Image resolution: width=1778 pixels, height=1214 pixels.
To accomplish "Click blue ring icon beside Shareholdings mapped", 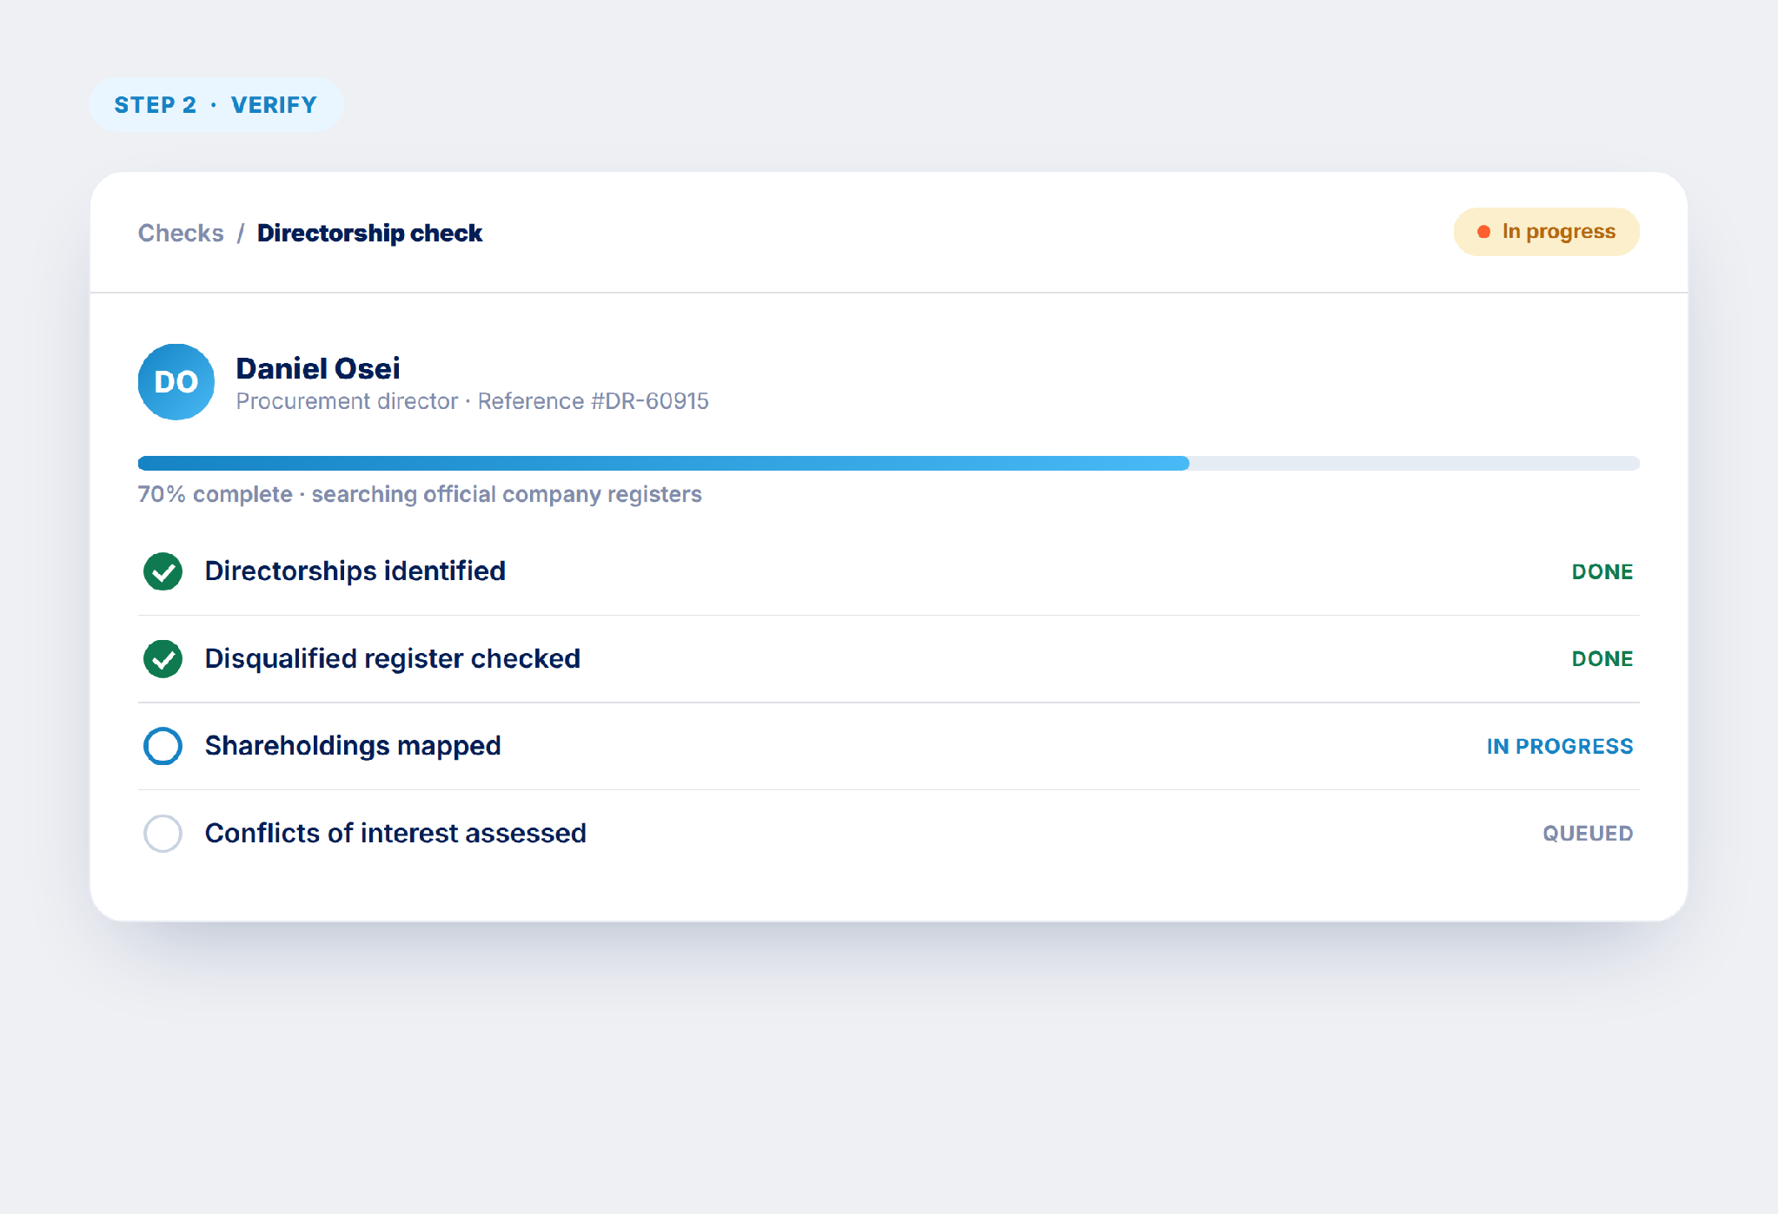I will [163, 746].
